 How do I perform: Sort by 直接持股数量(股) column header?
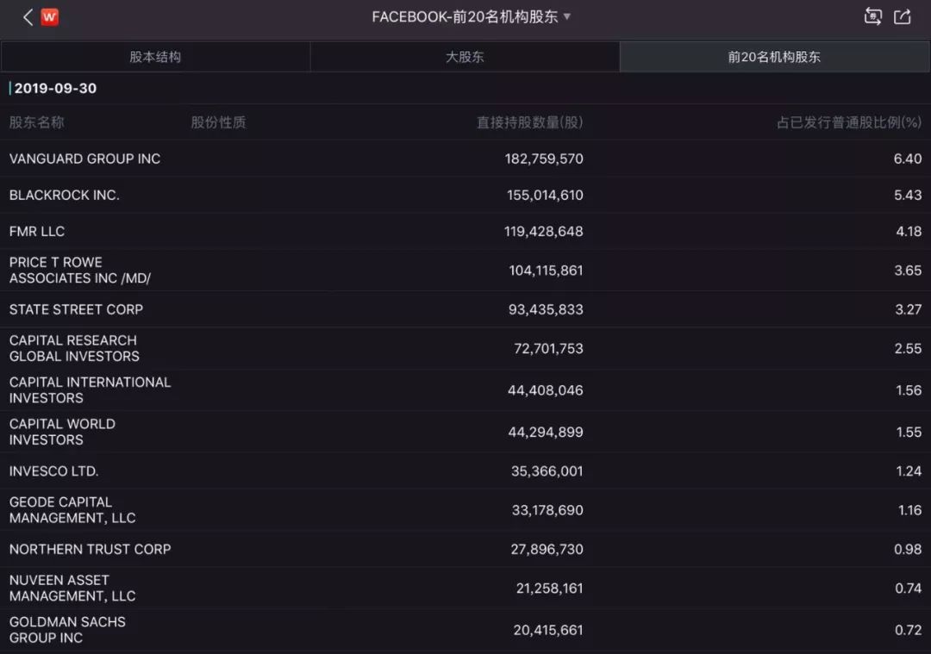[x=529, y=122]
